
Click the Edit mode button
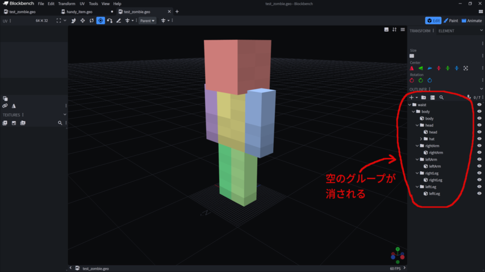[x=433, y=21]
